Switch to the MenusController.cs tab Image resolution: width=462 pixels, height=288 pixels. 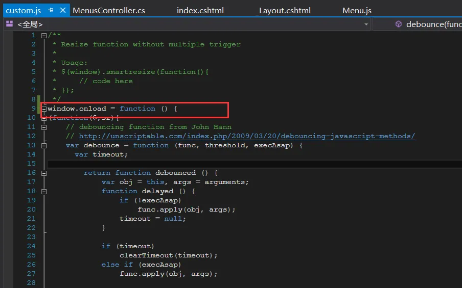tap(109, 10)
